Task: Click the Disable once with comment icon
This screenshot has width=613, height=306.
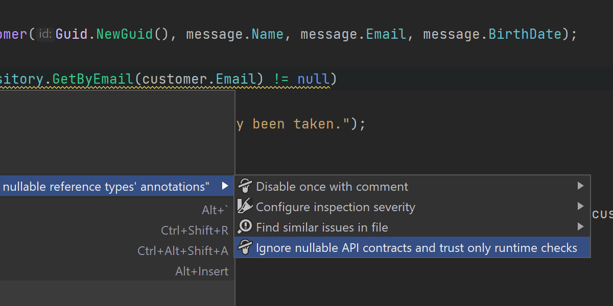Action: (x=246, y=187)
